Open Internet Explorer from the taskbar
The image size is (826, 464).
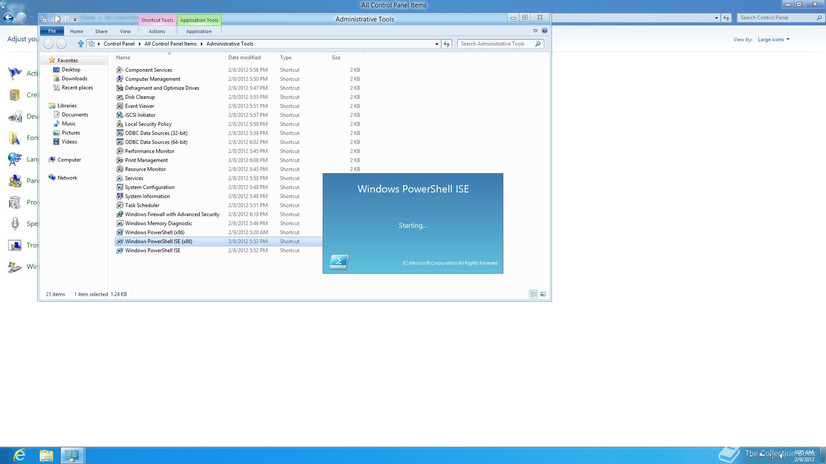tap(20, 455)
